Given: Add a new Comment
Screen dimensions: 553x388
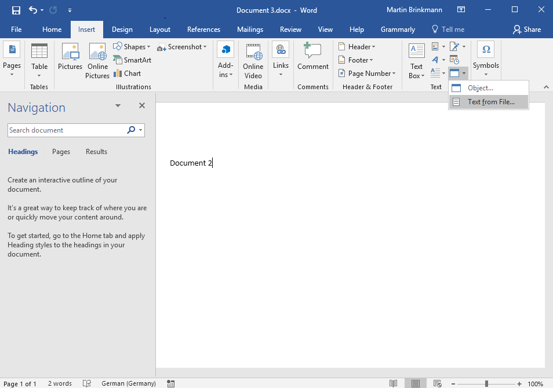Looking at the screenshot, I should pyautogui.click(x=313, y=58).
